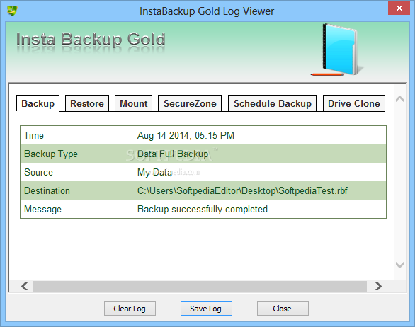Click the InstaBackup shield icon in title bar
This screenshot has height=327, width=415.
pos(12,11)
